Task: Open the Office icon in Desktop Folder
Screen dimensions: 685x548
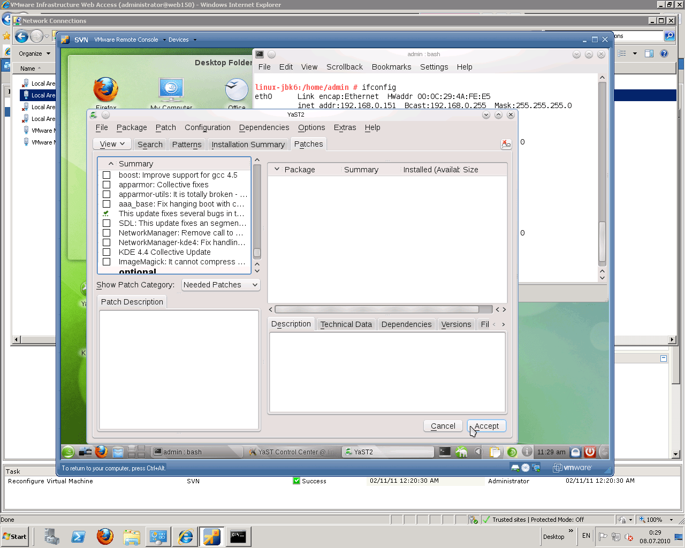Action: [x=237, y=89]
